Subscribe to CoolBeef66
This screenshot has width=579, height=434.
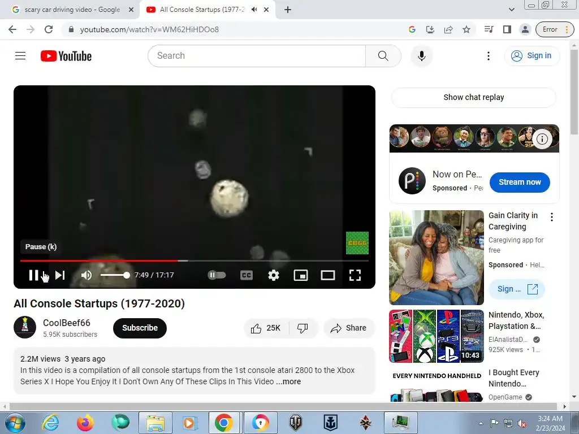pyautogui.click(x=140, y=328)
